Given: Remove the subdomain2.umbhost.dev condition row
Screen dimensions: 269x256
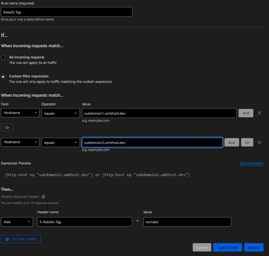Looking at the screenshot, I should (x=259, y=142).
